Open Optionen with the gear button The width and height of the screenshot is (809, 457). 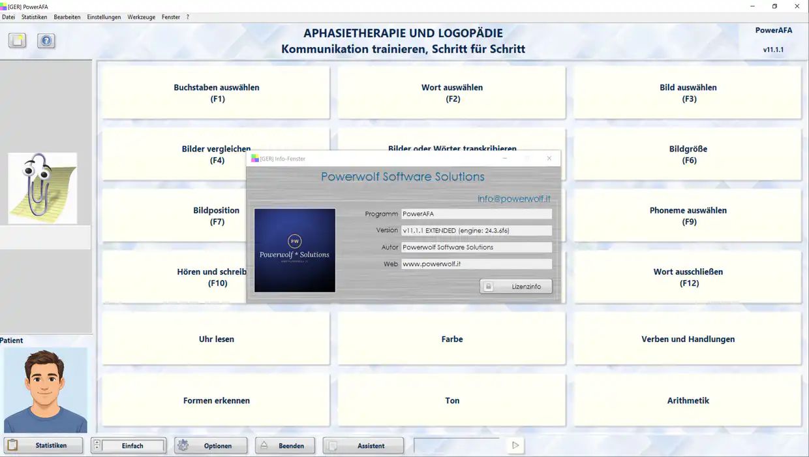(211, 445)
